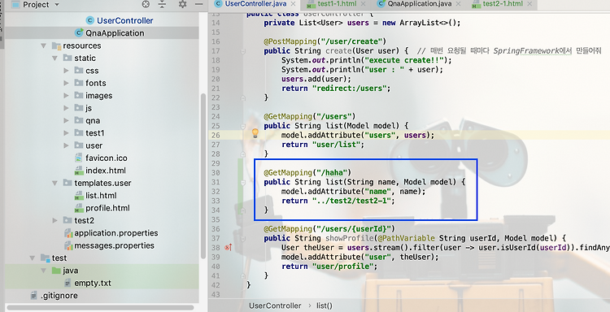Select favicon.ico file

tap(107, 158)
